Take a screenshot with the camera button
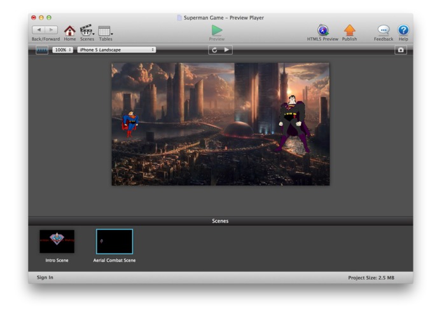Image resolution: width=442 pixels, height=314 pixels. [x=401, y=50]
